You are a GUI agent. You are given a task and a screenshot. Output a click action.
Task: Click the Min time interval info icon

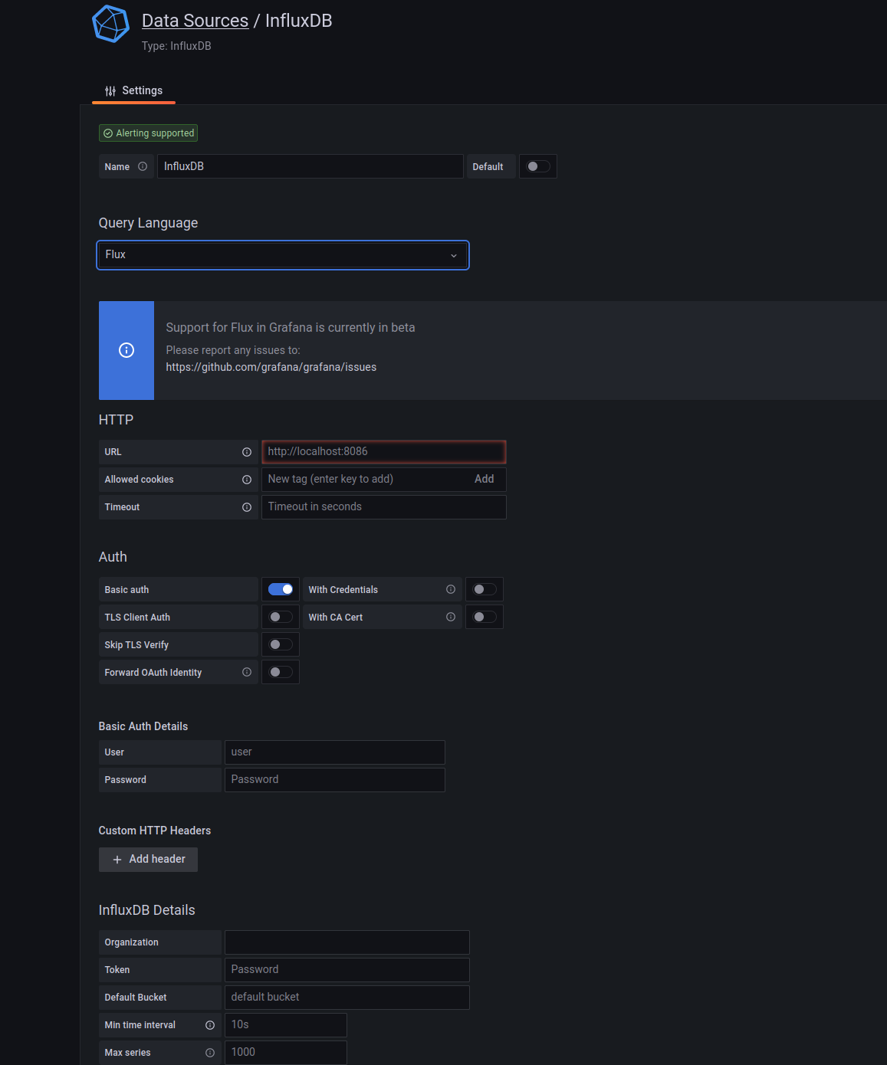click(210, 1025)
